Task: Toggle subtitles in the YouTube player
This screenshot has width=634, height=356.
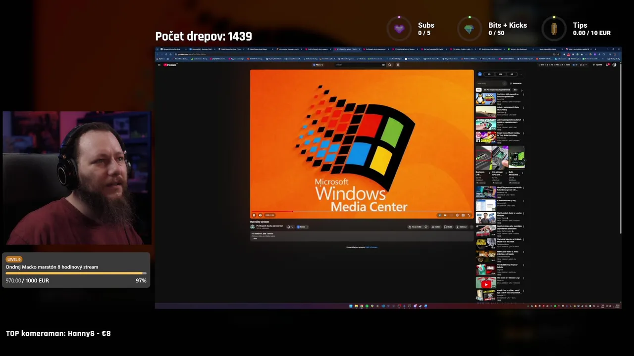Action: pyautogui.click(x=451, y=215)
